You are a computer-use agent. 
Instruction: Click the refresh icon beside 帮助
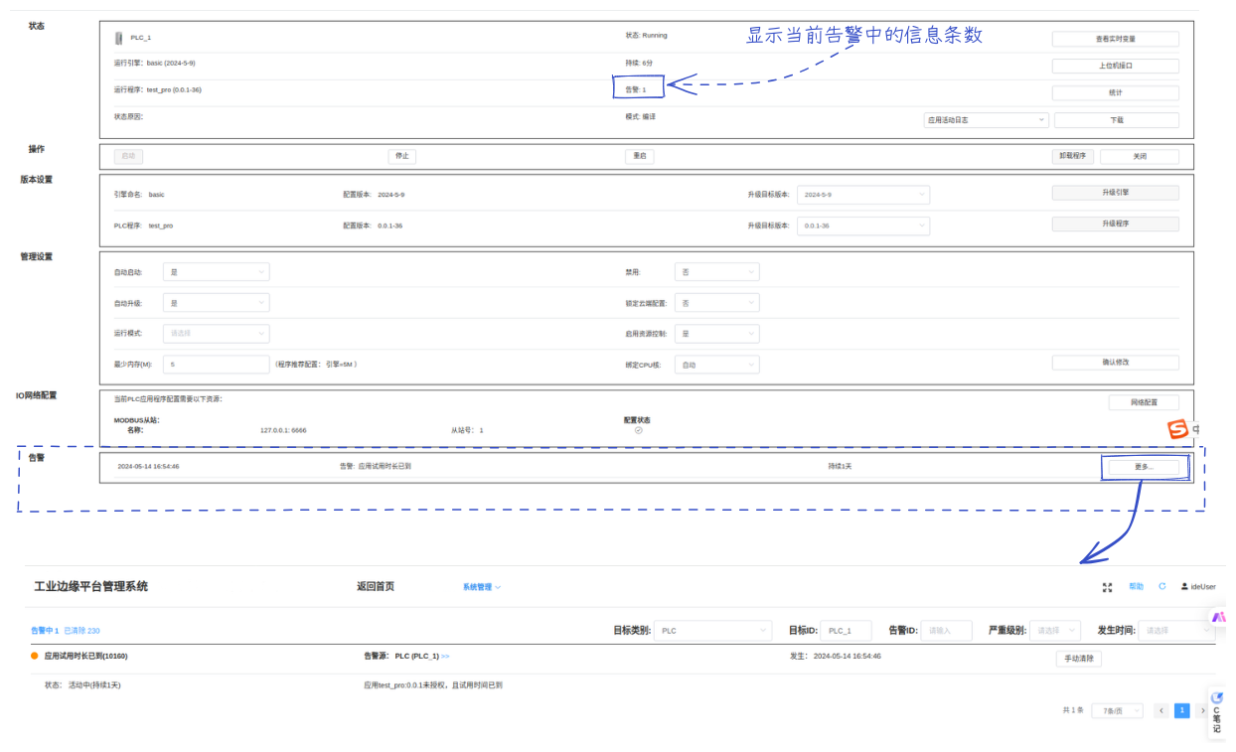[1161, 586]
